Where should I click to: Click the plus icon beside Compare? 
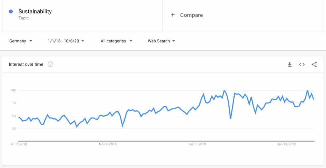click(173, 15)
